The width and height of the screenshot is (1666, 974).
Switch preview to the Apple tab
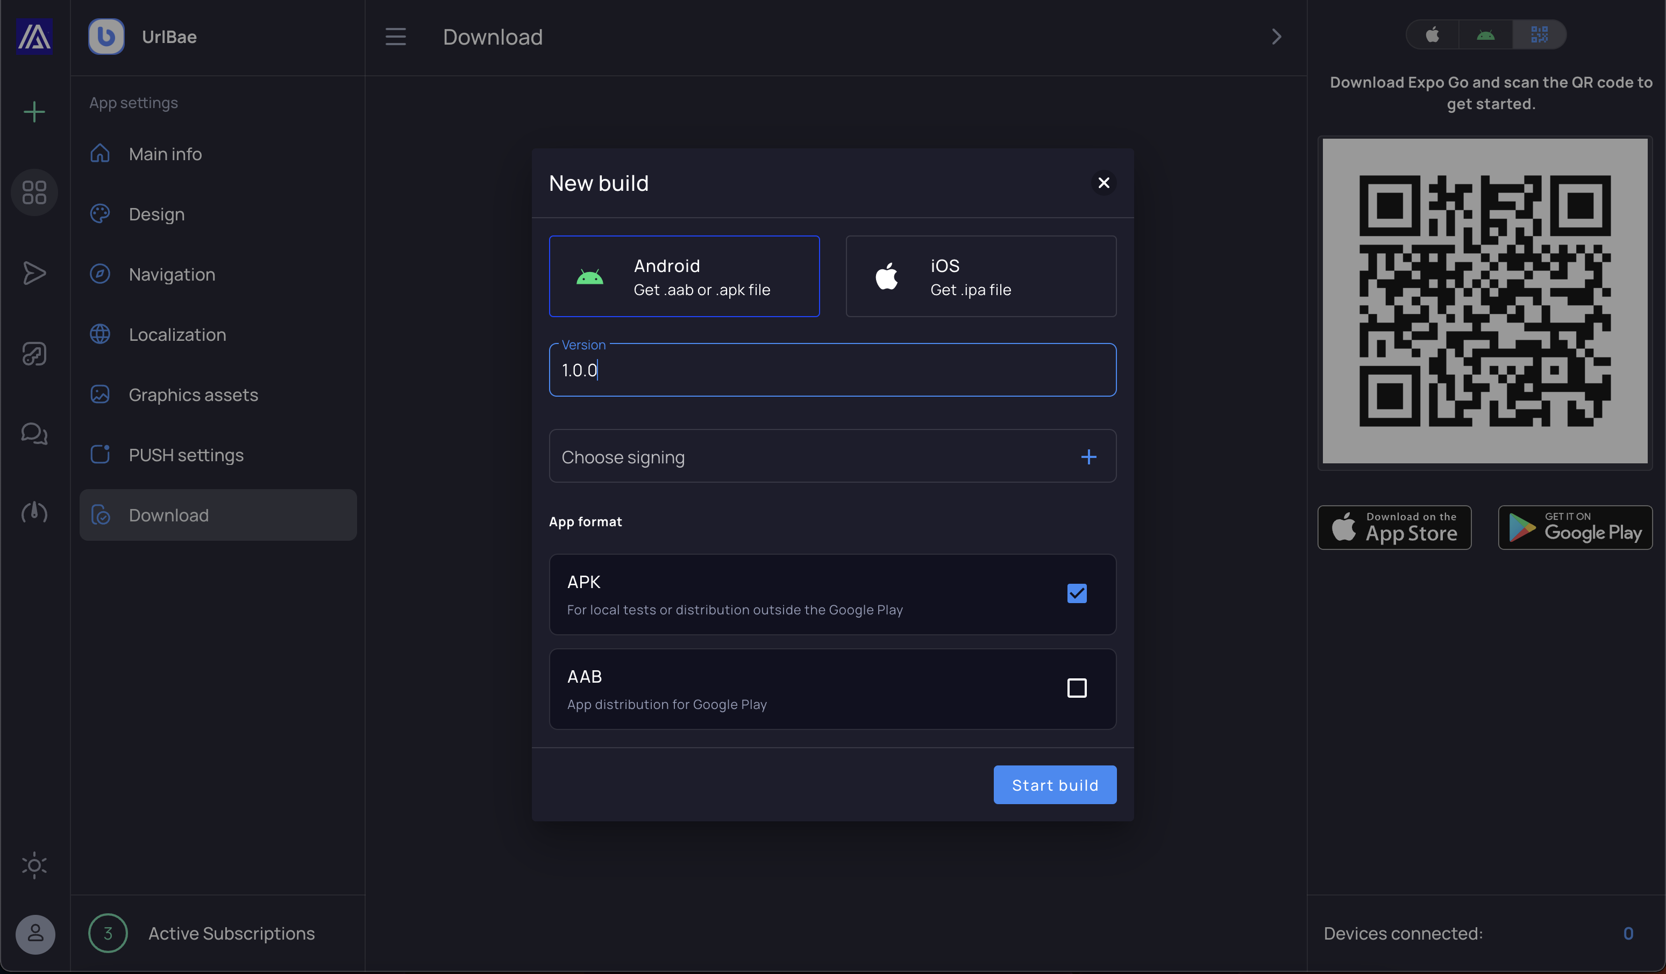pyautogui.click(x=1433, y=34)
